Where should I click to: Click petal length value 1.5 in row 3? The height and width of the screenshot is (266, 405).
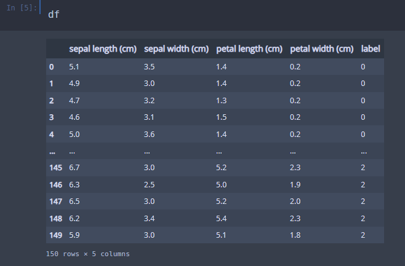tap(222, 117)
